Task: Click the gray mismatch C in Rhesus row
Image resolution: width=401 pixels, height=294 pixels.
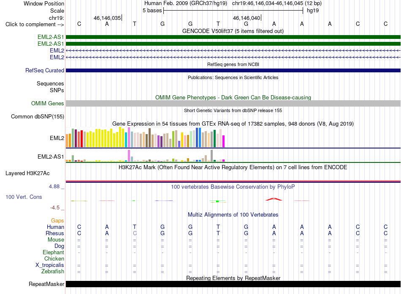Action: click(135, 233)
